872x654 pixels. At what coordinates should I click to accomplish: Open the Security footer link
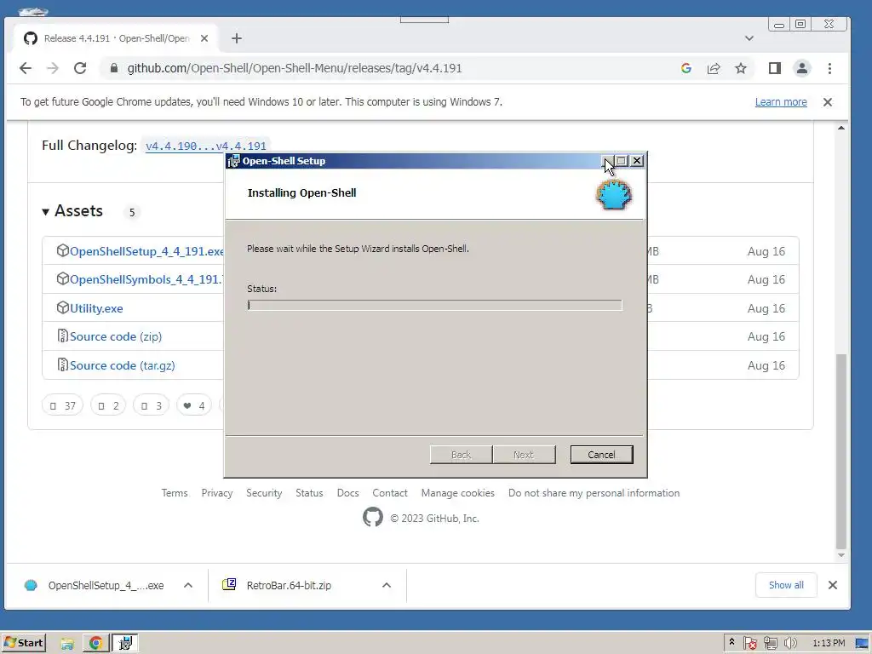click(x=264, y=493)
